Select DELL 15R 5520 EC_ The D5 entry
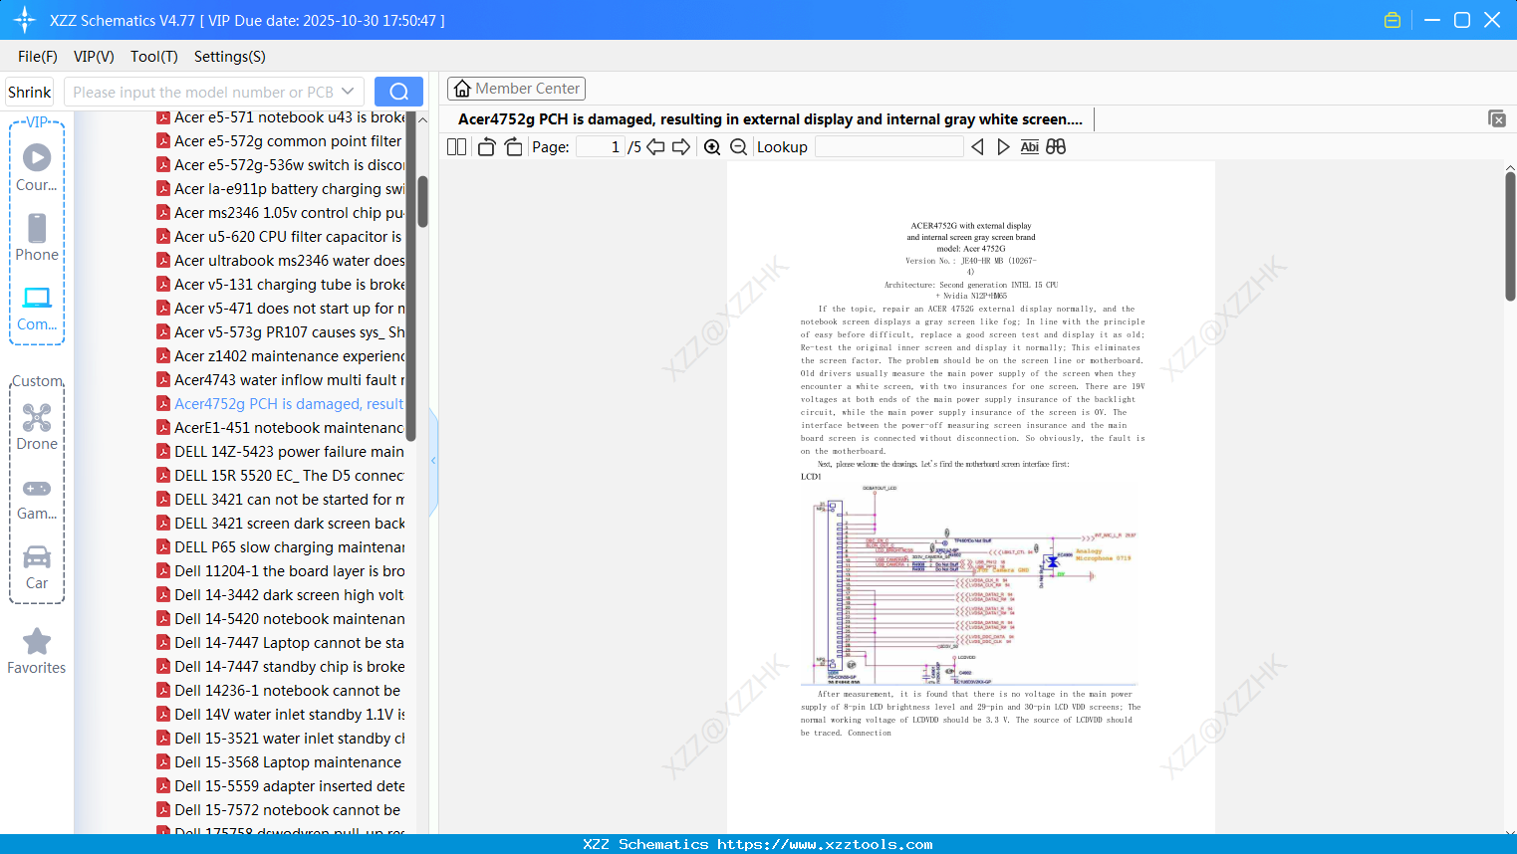This screenshot has height=854, width=1517. pyautogui.click(x=289, y=476)
